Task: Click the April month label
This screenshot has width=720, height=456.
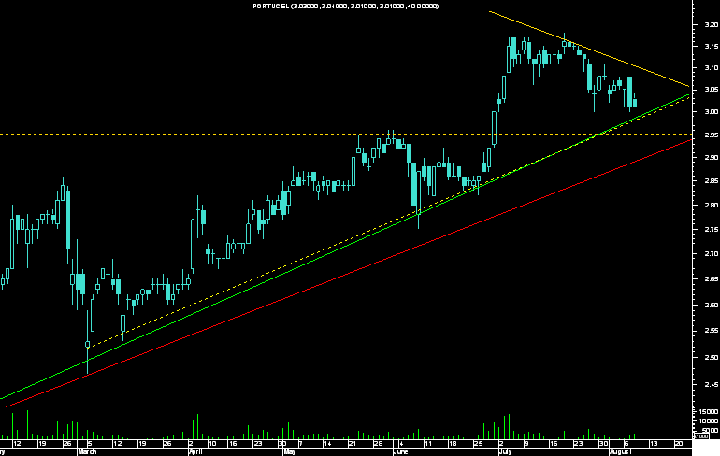Action: (x=196, y=452)
